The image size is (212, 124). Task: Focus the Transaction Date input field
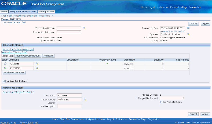173,28
